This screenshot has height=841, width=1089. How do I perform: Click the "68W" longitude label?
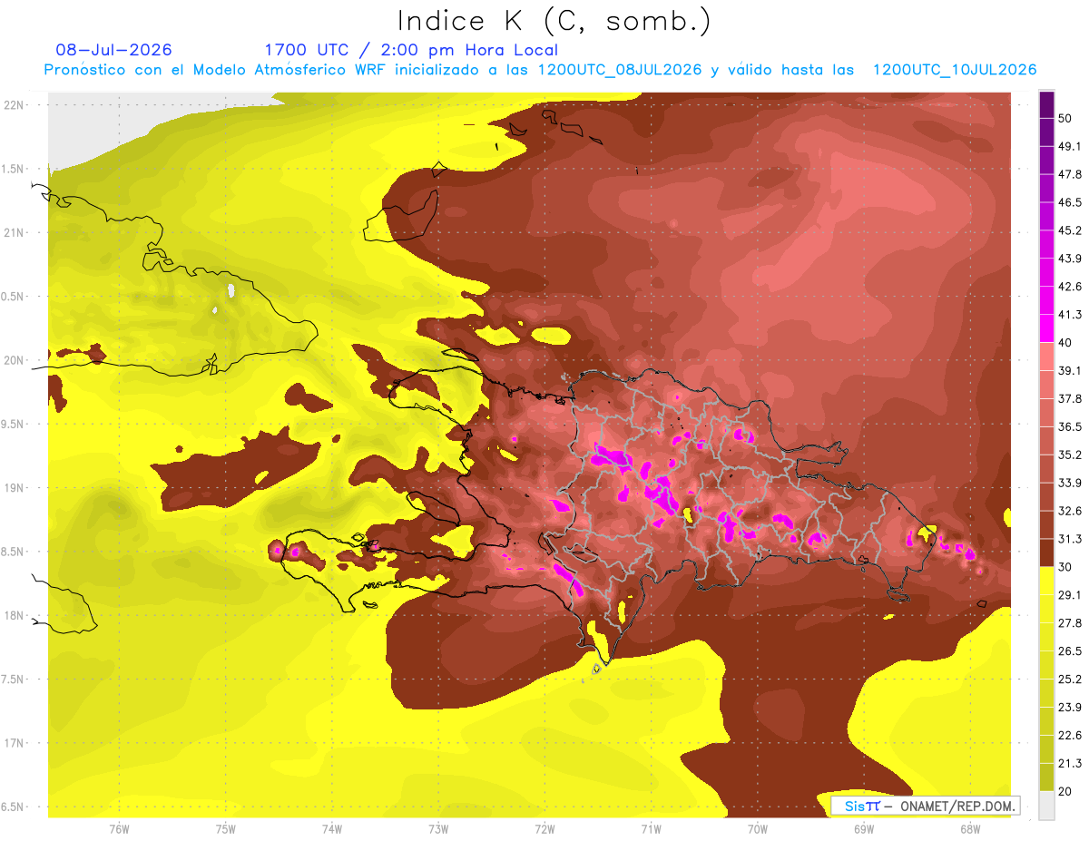[970, 829]
